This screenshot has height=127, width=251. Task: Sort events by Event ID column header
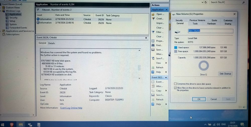[100, 15]
